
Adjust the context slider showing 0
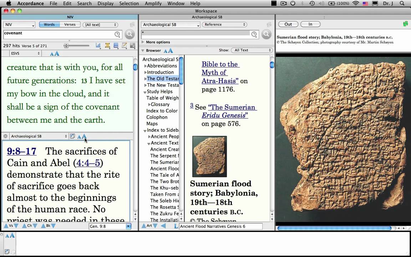[66, 46]
